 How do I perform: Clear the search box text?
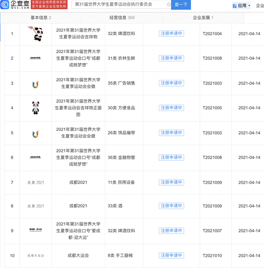(x=169, y=5)
